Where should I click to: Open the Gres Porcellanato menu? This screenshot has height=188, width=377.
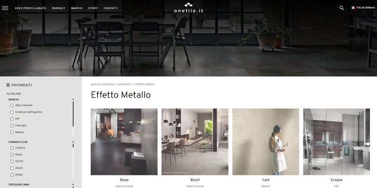pos(30,8)
